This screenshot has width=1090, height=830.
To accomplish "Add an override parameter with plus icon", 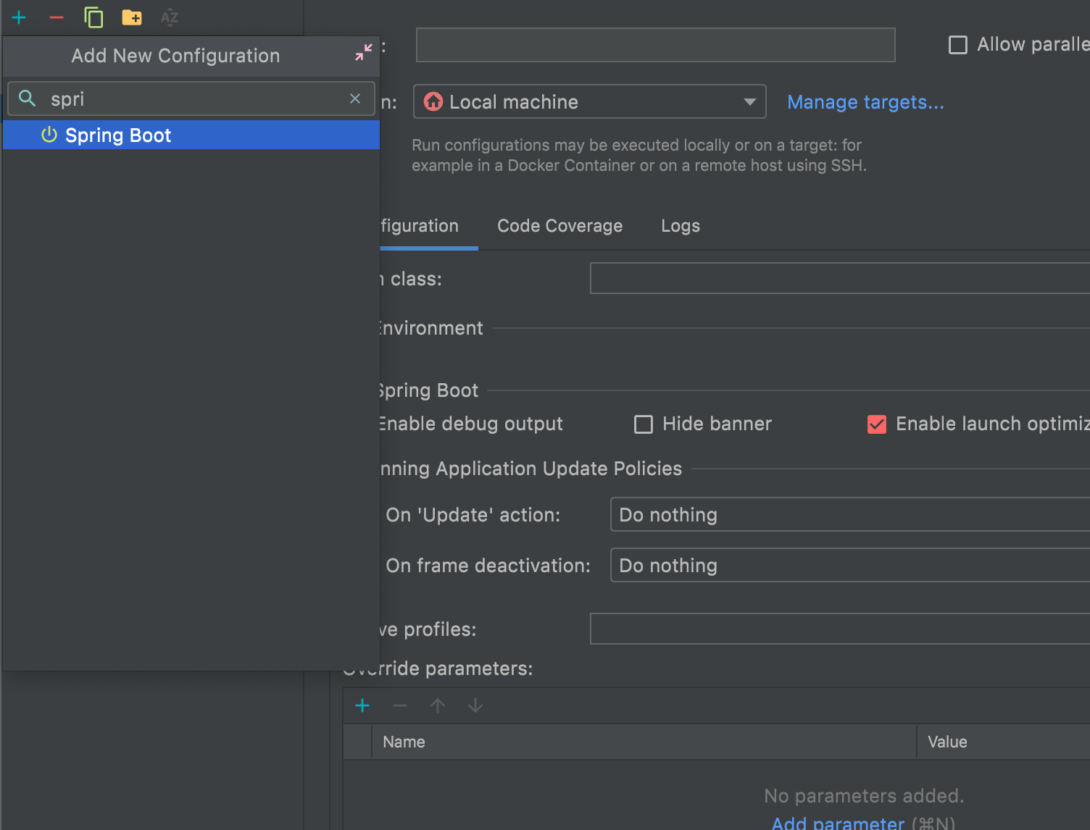I will pyautogui.click(x=362, y=705).
